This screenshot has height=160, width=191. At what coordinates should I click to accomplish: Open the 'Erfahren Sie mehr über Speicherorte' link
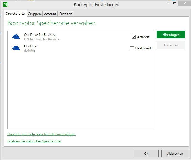pyautogui.click(x=34, y=141)
